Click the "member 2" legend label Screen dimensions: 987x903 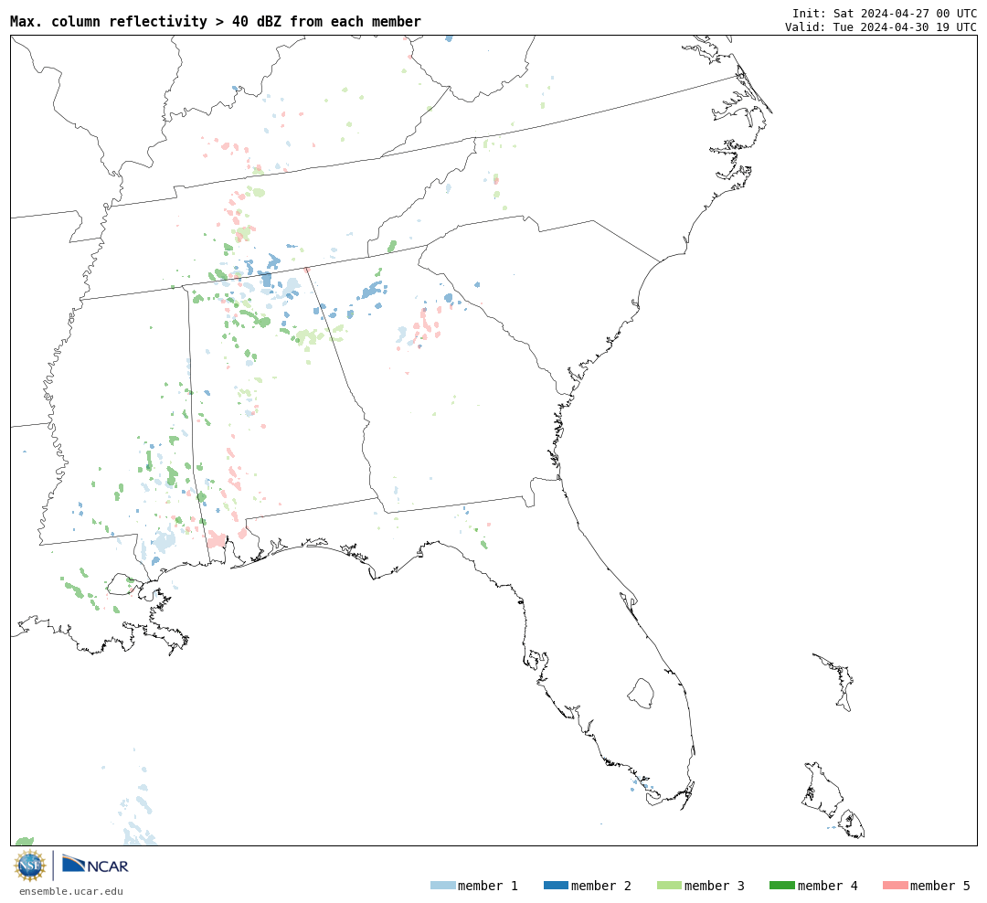601,886
